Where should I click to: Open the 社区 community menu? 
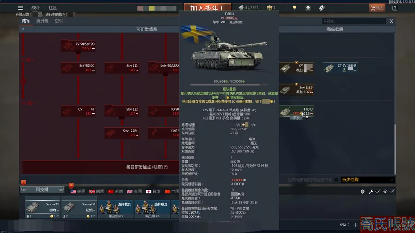pyautogui.click(x=53, y=8)
